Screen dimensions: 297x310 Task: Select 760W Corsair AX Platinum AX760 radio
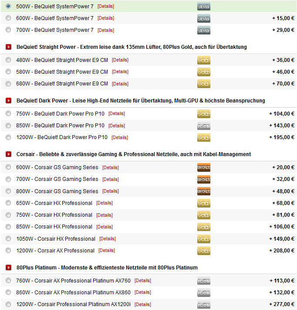pyautogui.click(x=8, y=280)
